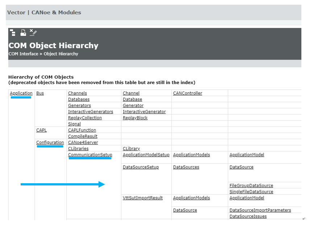
Task: Click the table of contents tree icon
Action: [x=13, y=33]
